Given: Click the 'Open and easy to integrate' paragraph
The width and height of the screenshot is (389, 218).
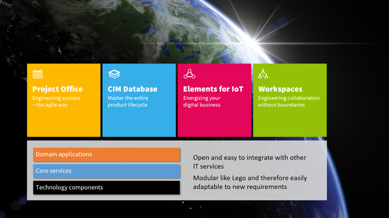Looking at the screenshot, I should [249, 162].
